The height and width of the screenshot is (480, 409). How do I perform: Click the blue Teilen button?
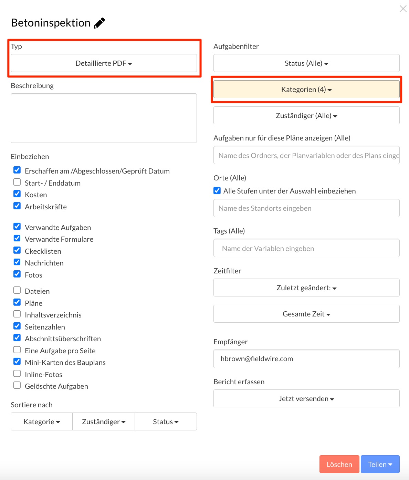point(380,465)
